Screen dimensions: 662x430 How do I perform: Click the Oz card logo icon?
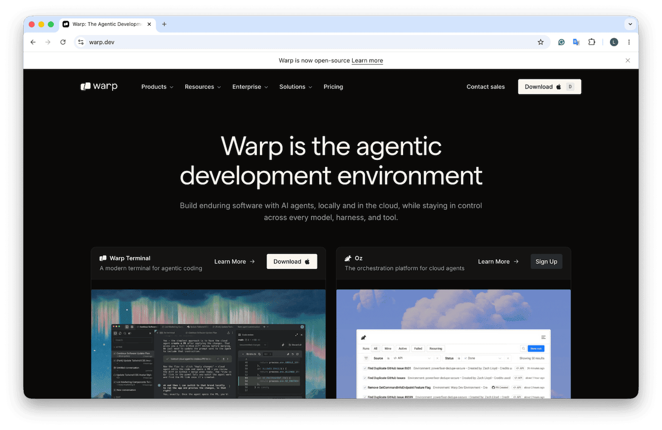348,258
